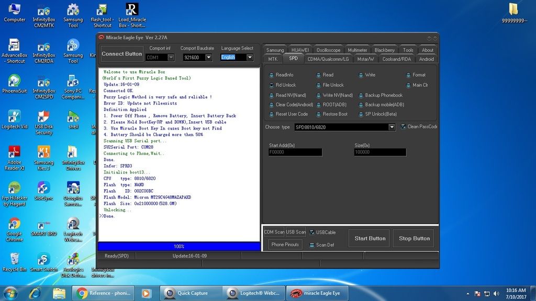536x301 pixels.
Task: Enable the Scan Def checkbox
Action: coord(312,245)
